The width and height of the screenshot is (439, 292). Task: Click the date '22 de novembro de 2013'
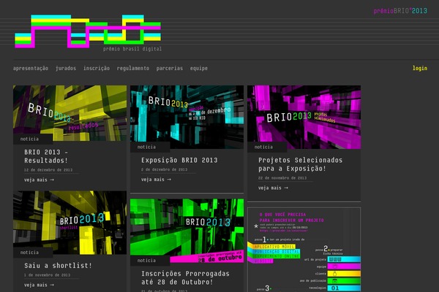tap(282, 178)
